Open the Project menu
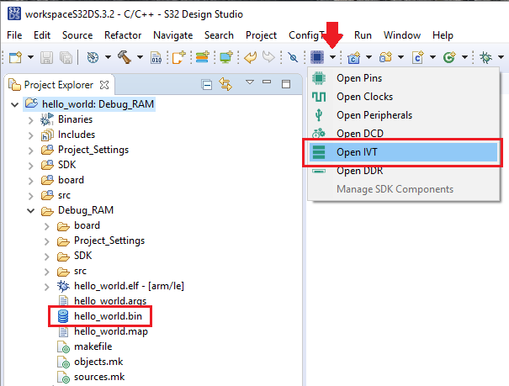 261,35
